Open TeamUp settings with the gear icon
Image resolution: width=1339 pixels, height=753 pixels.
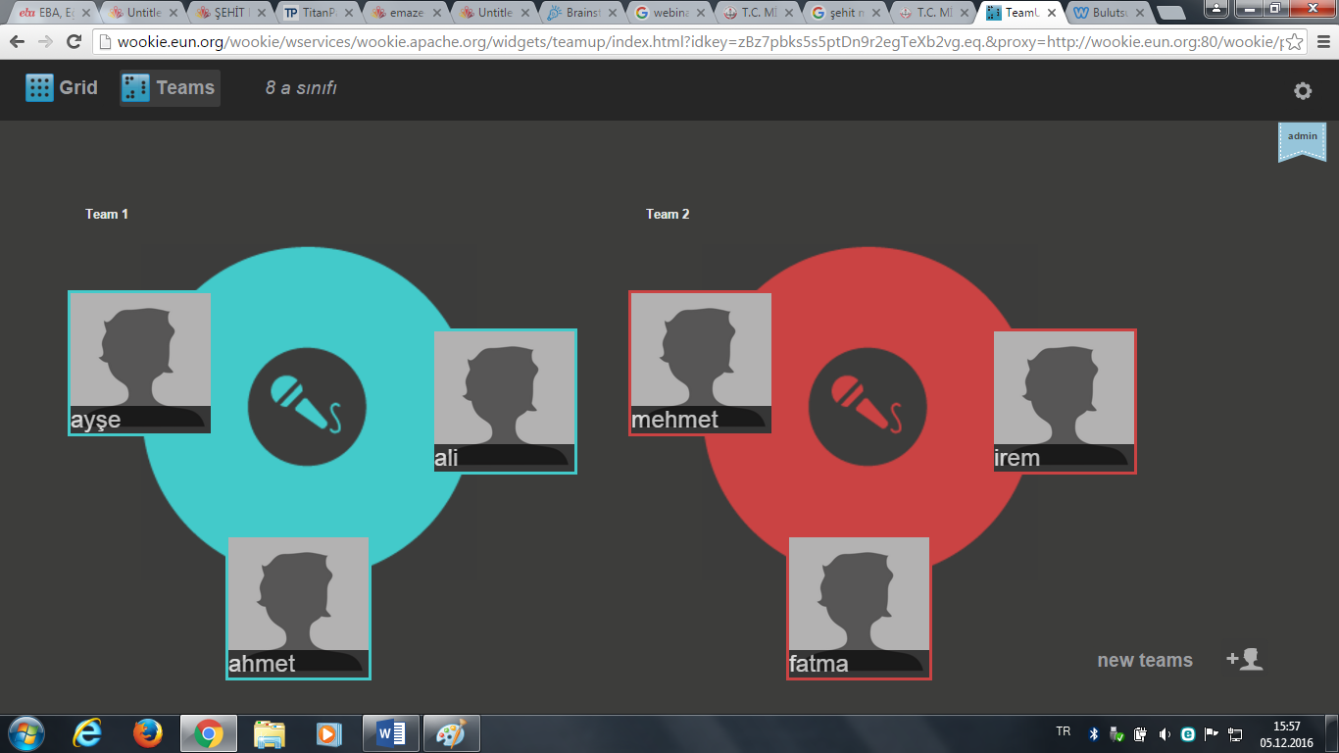click(x=1302, y=90)
